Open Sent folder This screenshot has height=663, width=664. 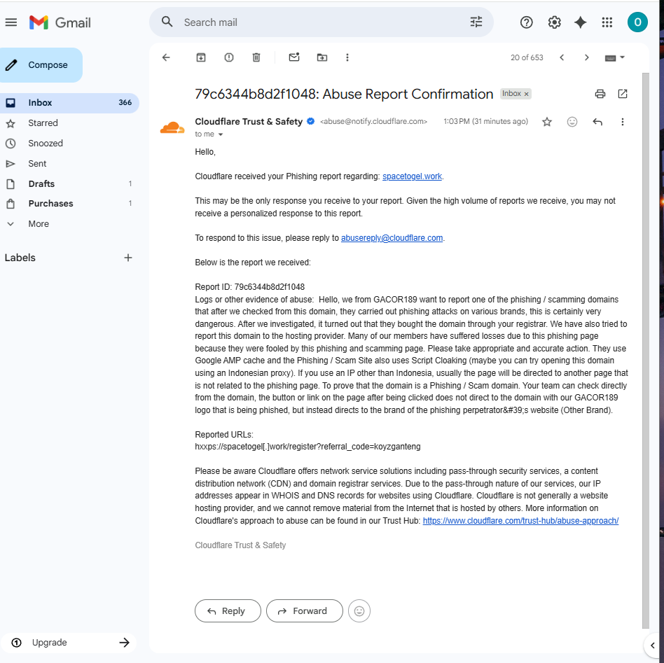point(69,164)
